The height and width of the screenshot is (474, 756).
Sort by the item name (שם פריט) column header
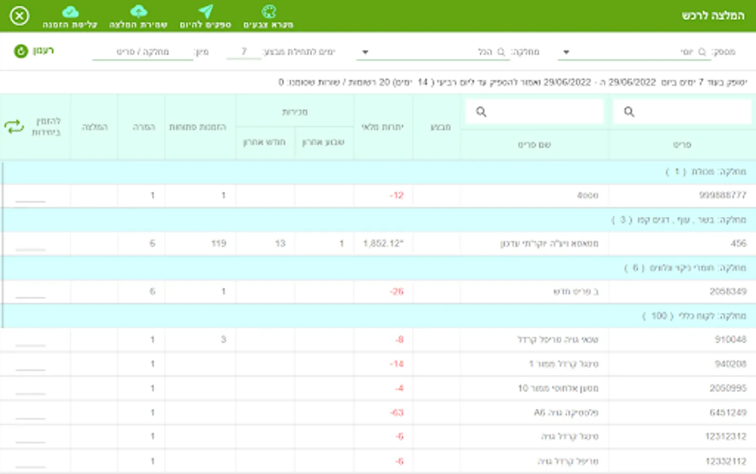point(534,144)
